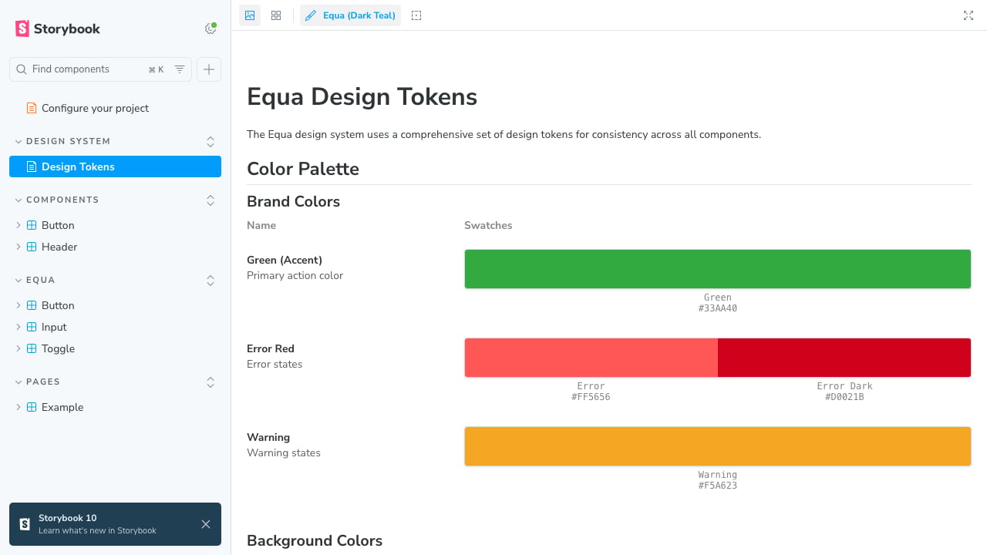The height and width of the screenshot is (555, 987).
Task: Open the Equa (Dark Teal) theme dropdown
Action: 351,15
